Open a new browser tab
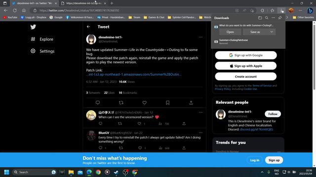This screenshot has width=316, height=177. click(x=112, y=3)
